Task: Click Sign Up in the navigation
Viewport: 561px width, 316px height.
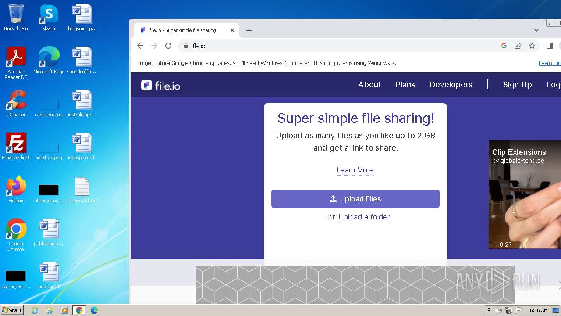Action: click(x=517, y=85)
